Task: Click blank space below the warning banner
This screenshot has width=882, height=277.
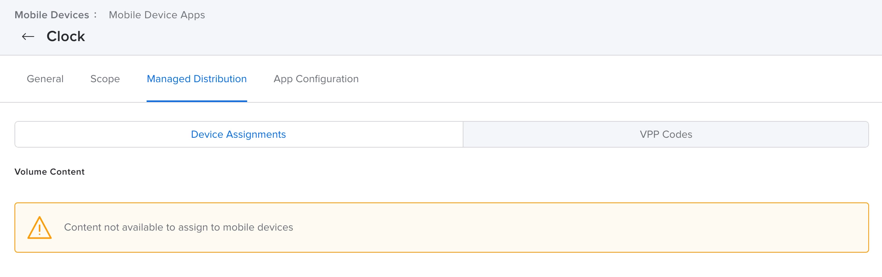Action: pos(442,266)
